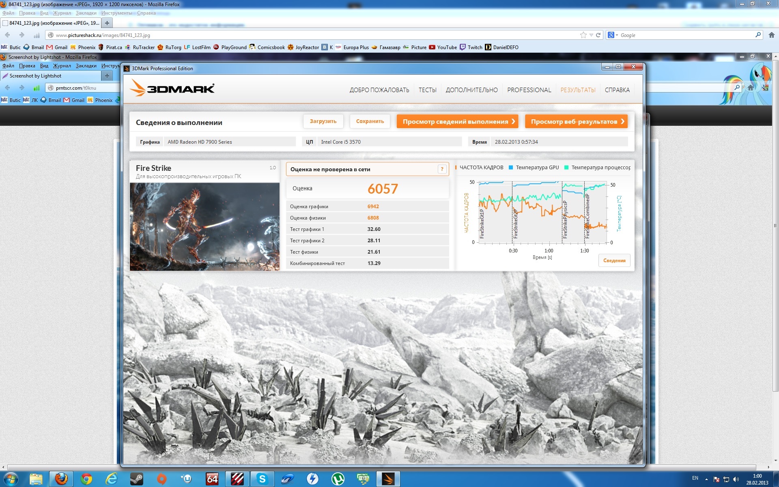Reload the pictureshack.ru page
The width and height of the screenshot is (779, 487).
pos(598,35)
